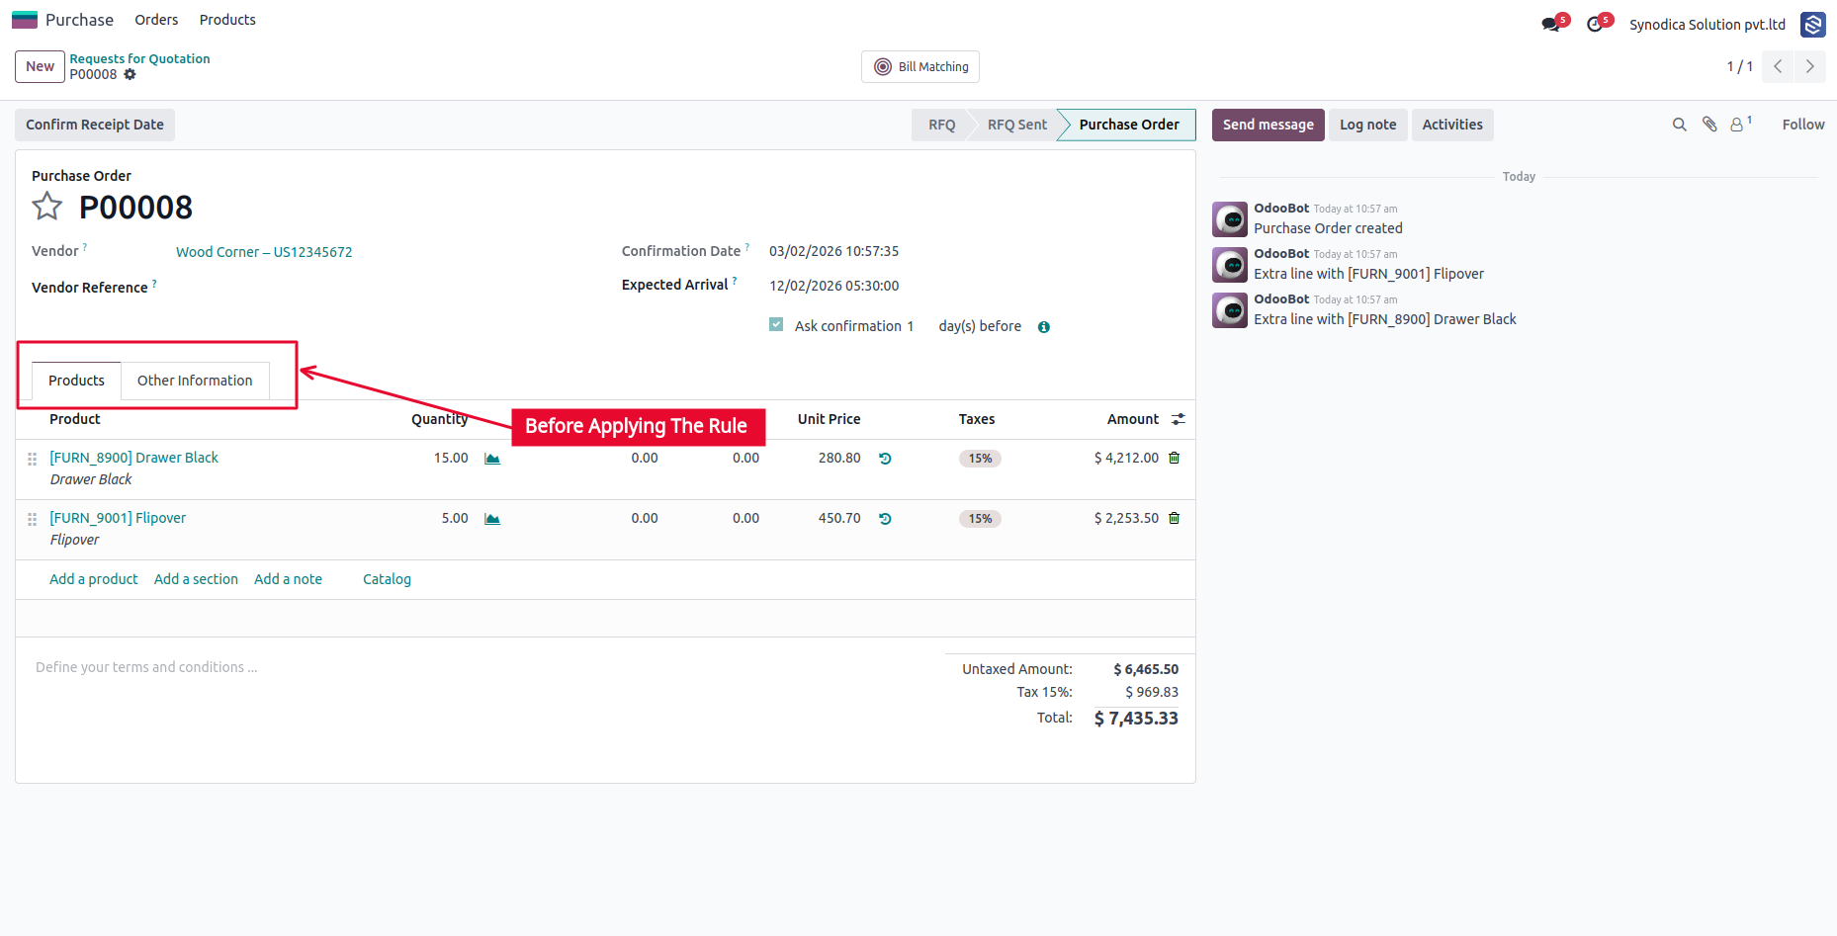Open the Orders menu

tap(156, 20)
